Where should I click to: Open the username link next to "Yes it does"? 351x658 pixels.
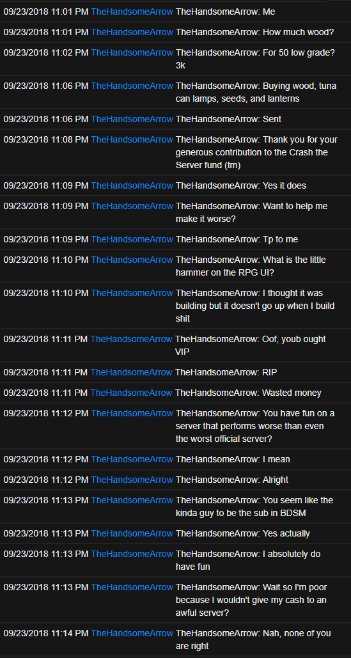tap(132, 185)
